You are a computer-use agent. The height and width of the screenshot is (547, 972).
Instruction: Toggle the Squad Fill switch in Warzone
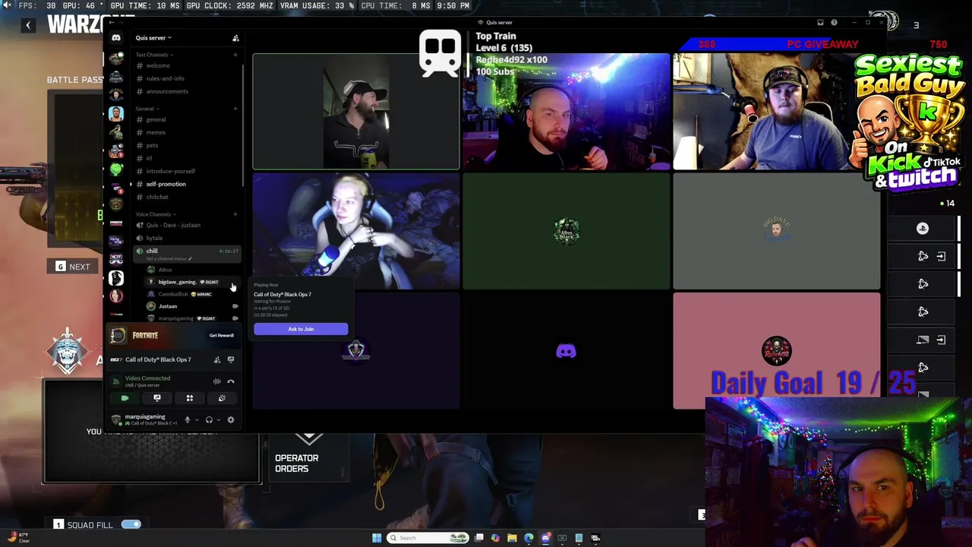[x=131, y=524]
